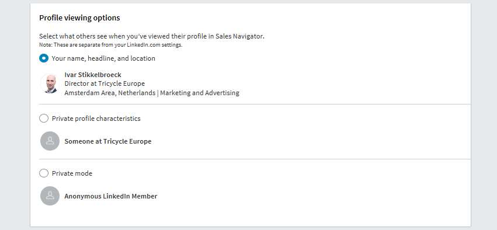Click the gray avatar beside 'Anonymous LinkedIn Member'
The image size is (497, 230).
tap(50, 196)
